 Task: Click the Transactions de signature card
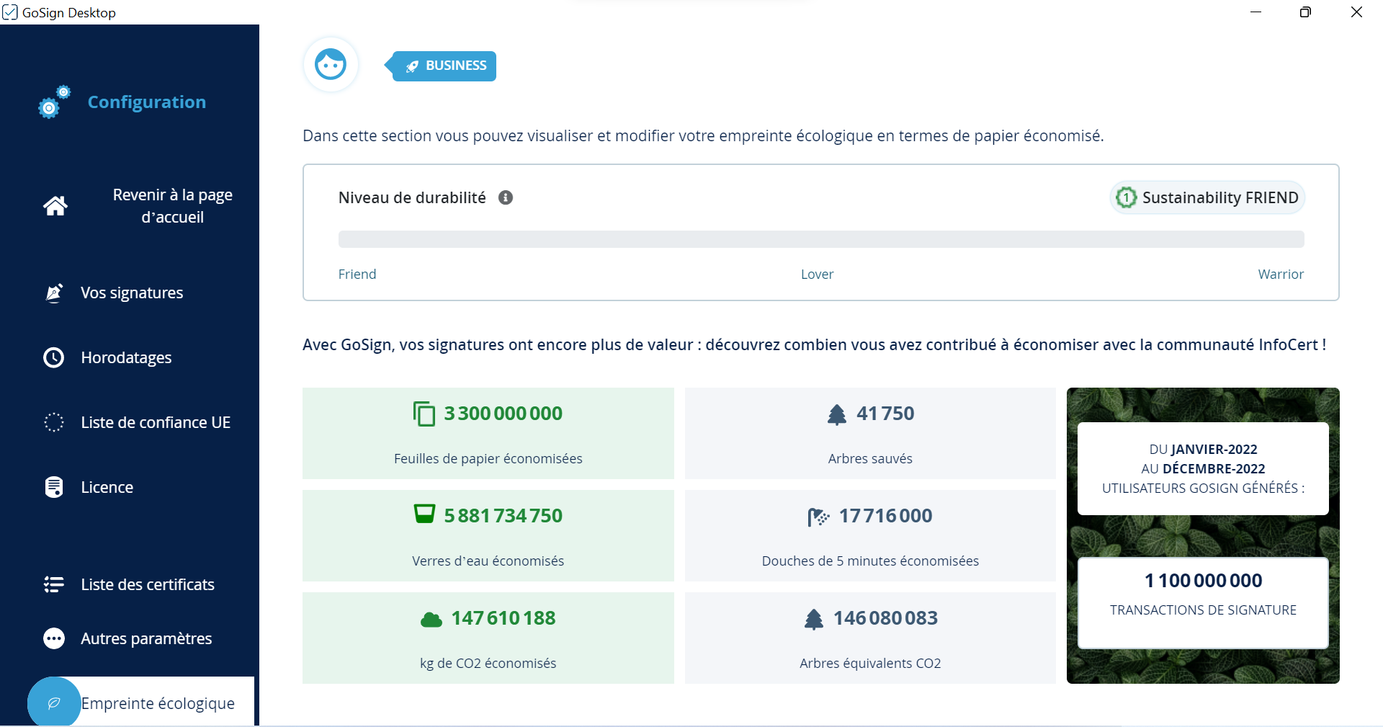(1202, 602)
